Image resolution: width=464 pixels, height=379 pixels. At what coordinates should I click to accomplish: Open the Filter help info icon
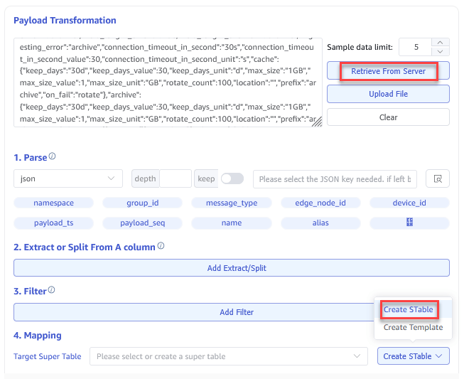tap(52, 290)
